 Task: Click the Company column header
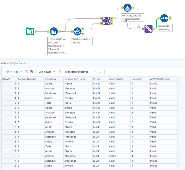coord(54,79)
